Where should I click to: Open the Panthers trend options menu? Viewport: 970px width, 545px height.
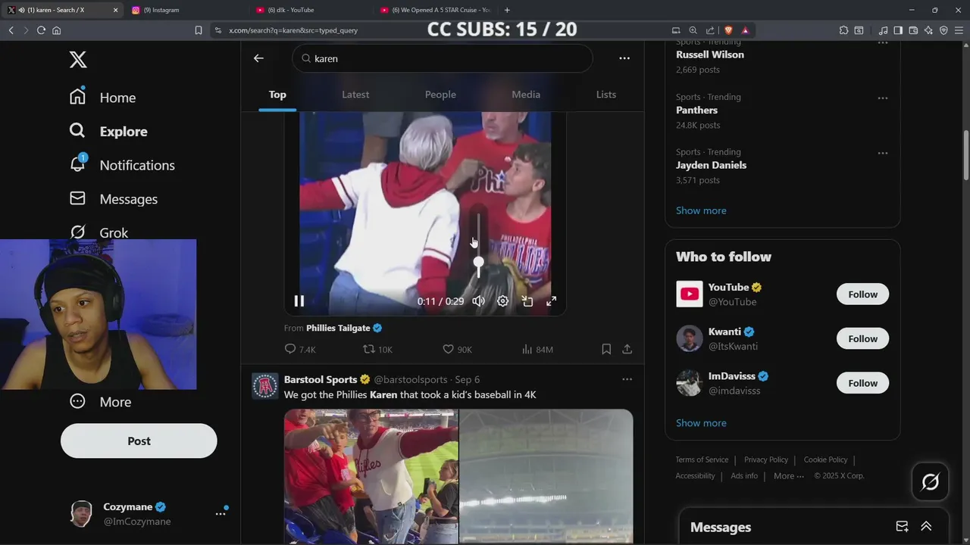click(883, 98)
